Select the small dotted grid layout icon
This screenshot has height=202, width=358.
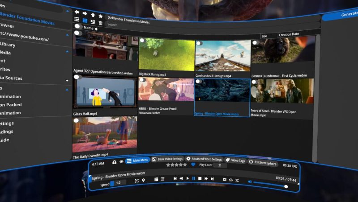162,179
